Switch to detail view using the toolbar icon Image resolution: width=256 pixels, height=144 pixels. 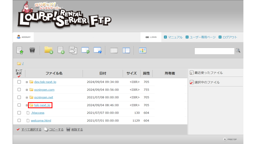tap(126, 50)
